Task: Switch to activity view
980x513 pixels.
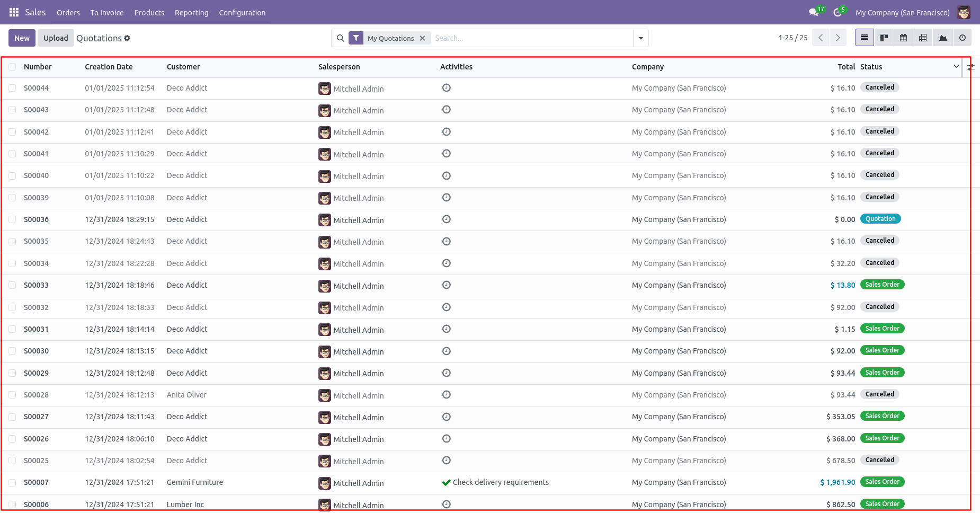Action: pyautogui.click(x=962, y=38)
